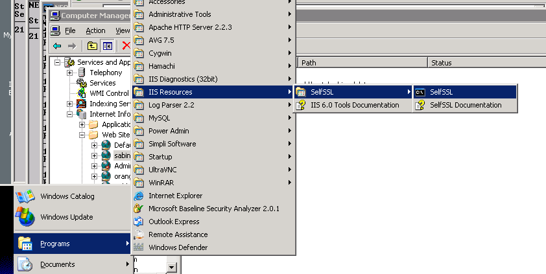This screenshot has width=546, height=274.
Task: Start Outlook Express
Action: click(x=174, y=222)
